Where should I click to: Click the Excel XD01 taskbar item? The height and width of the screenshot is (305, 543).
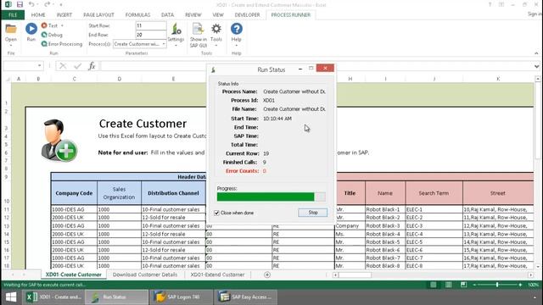point(53,297)
